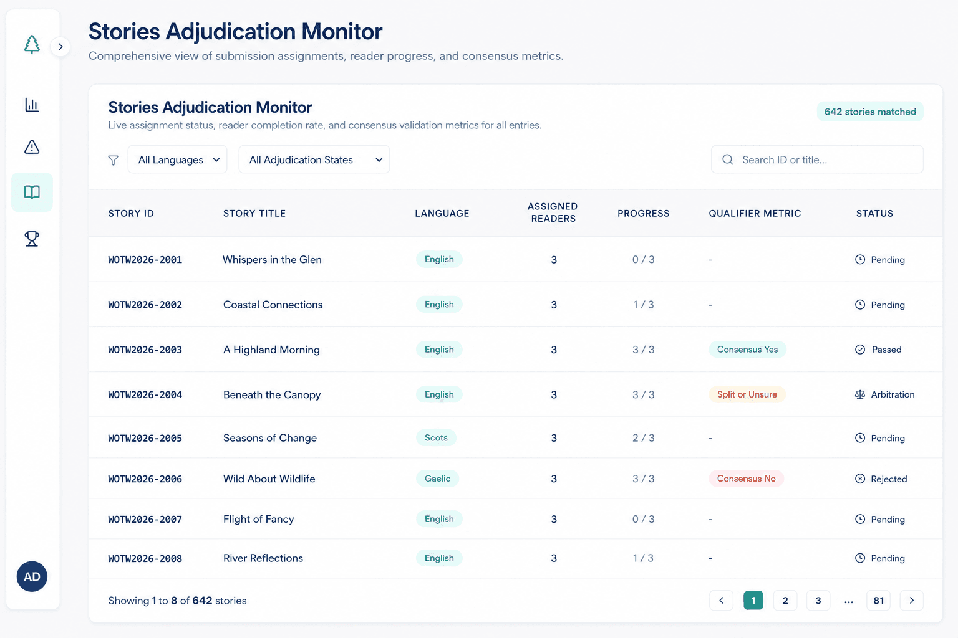
Task: Click the tree logo icon in sidebar
Action: 32,45
